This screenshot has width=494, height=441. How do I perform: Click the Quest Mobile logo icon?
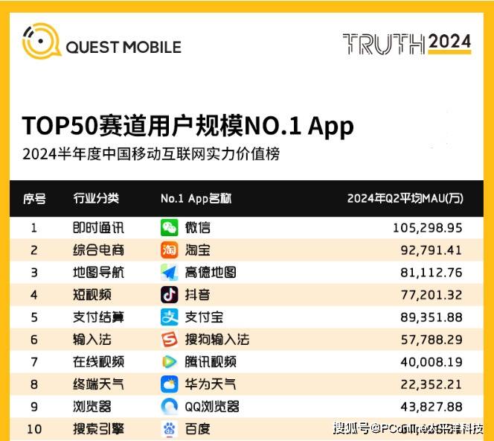(x=41, y=41)
